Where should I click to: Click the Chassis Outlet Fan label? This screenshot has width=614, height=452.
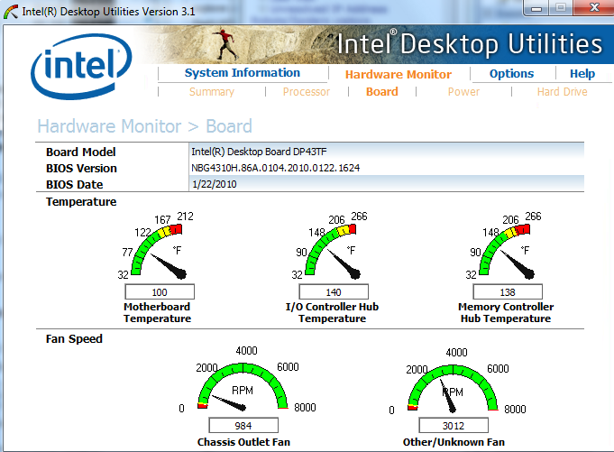coord(243,442)
